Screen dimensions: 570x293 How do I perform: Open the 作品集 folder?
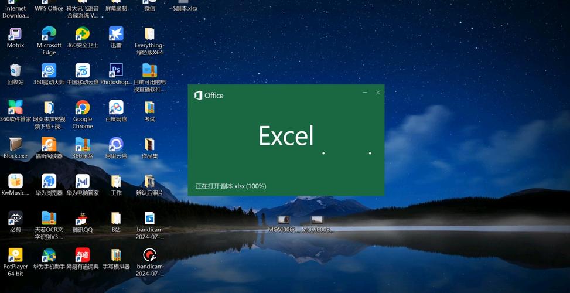point(149,148)
